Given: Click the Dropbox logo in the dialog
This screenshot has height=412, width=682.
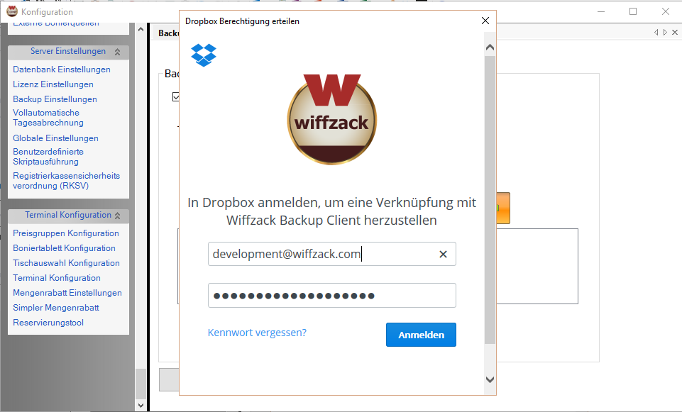Looking at the screenshot, I should click(x=204, y=55).
